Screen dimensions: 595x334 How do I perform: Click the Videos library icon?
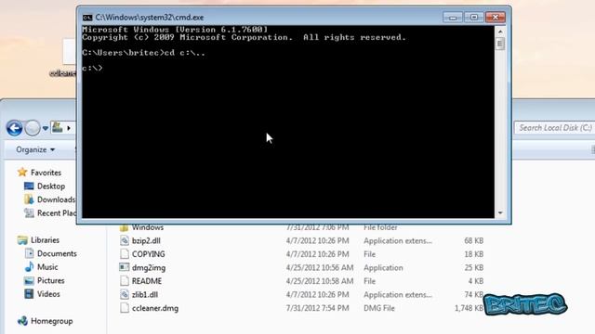coord(29,294)
